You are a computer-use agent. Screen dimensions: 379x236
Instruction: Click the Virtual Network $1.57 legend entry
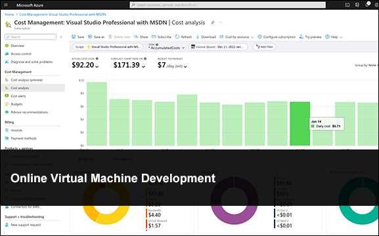point(156,224)
